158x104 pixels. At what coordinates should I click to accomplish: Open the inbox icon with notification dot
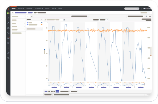(8, 38)
